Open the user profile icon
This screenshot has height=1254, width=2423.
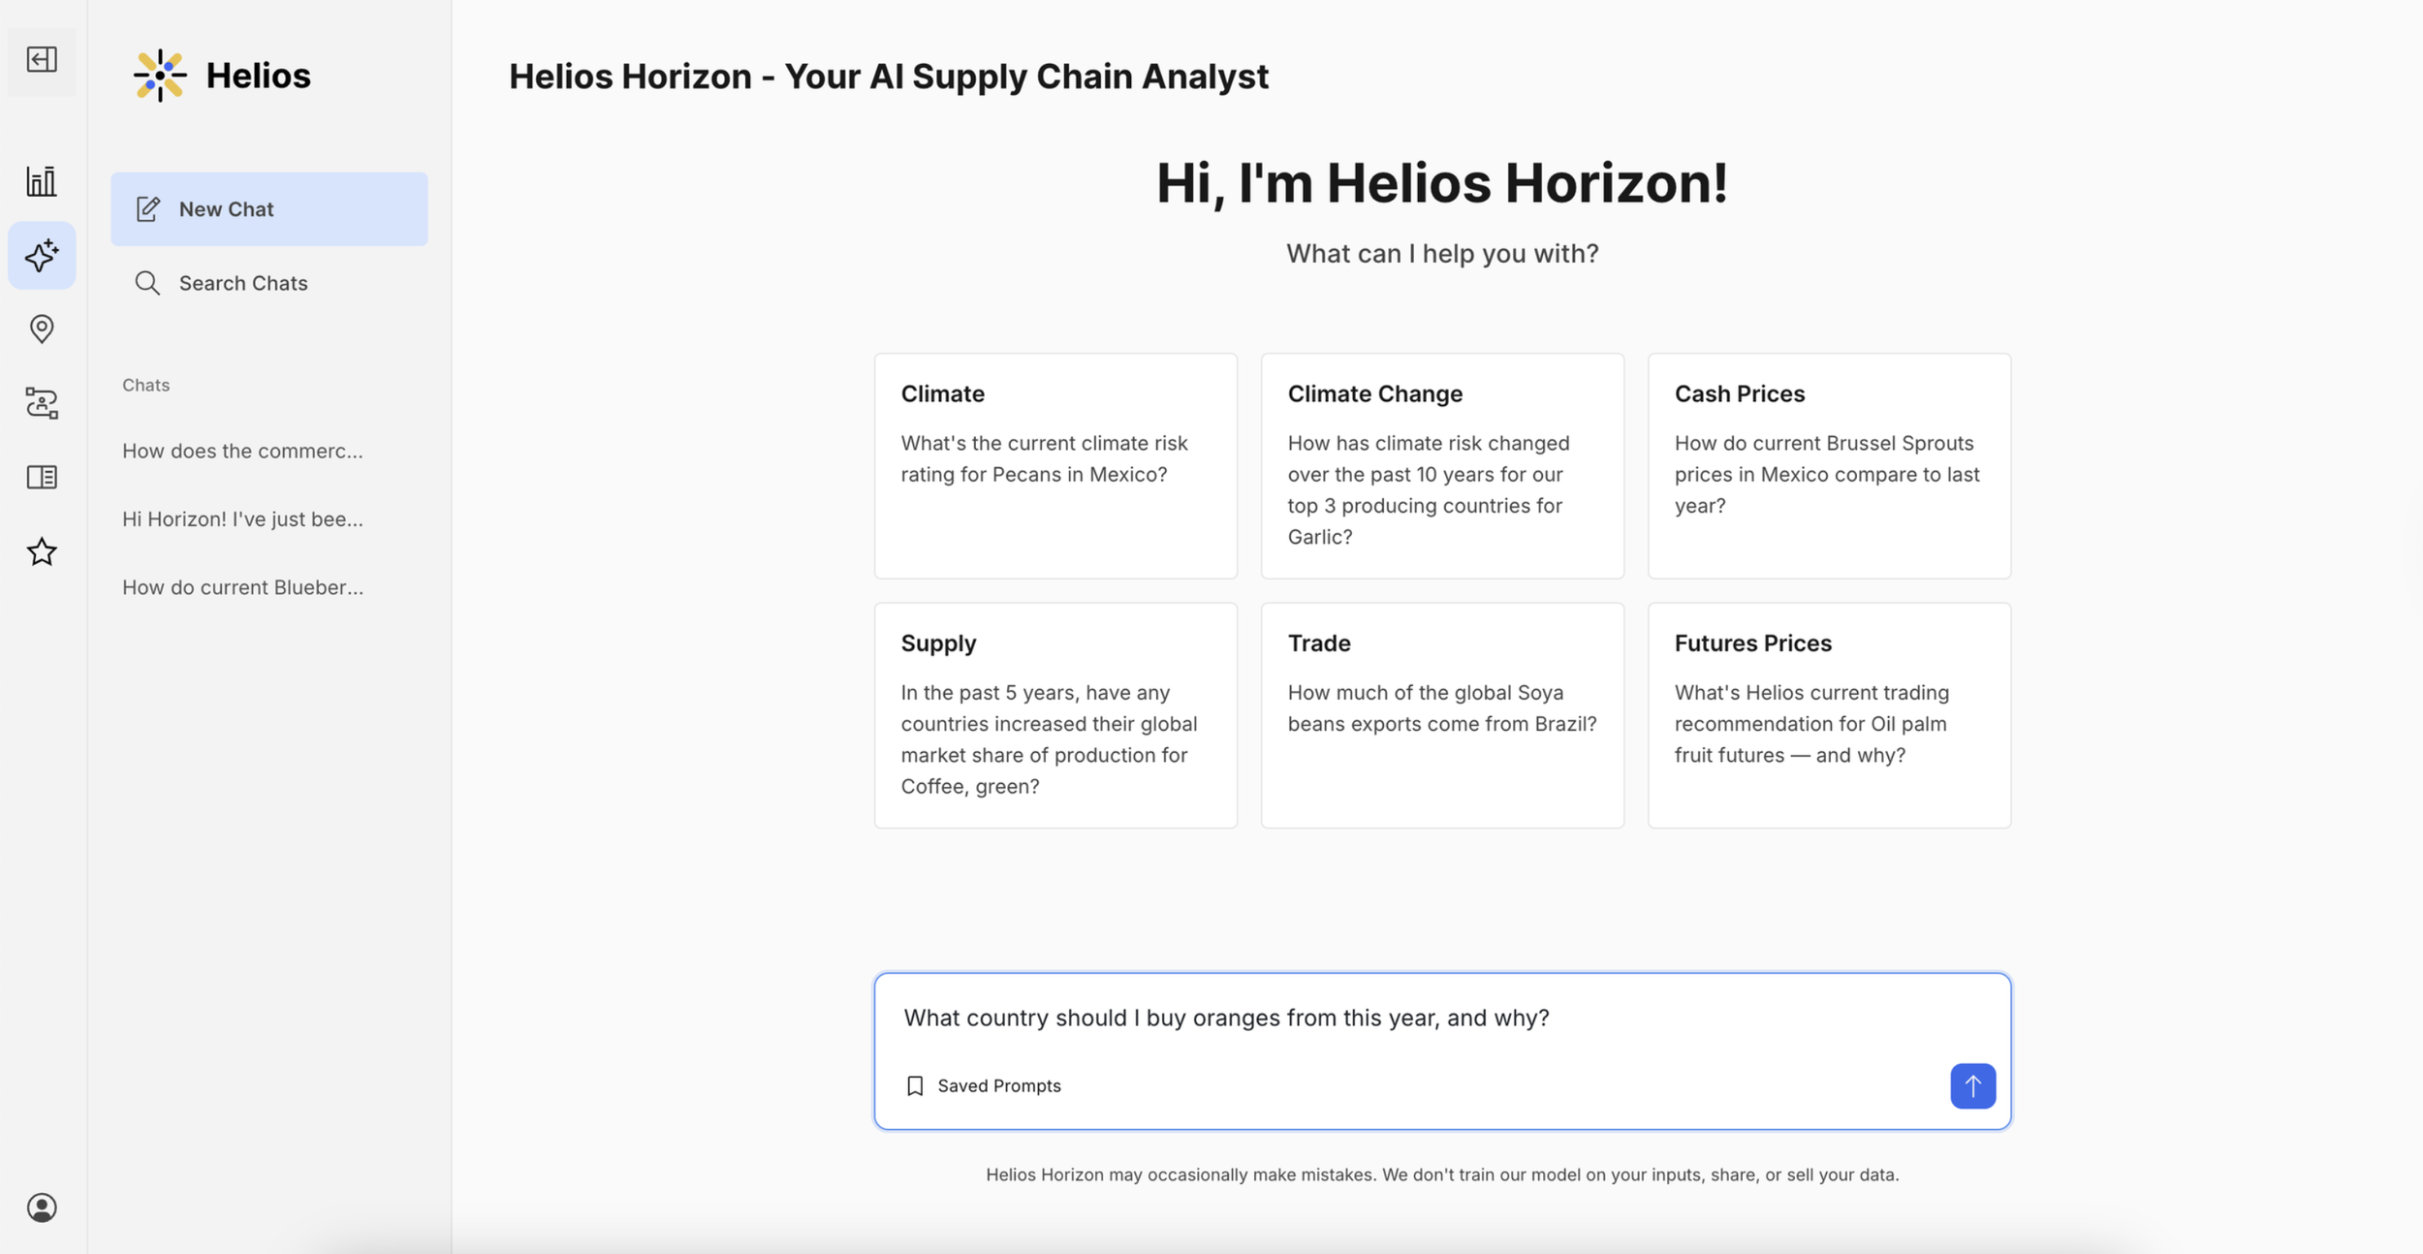pyautogui.click(x=42, y=1207)
